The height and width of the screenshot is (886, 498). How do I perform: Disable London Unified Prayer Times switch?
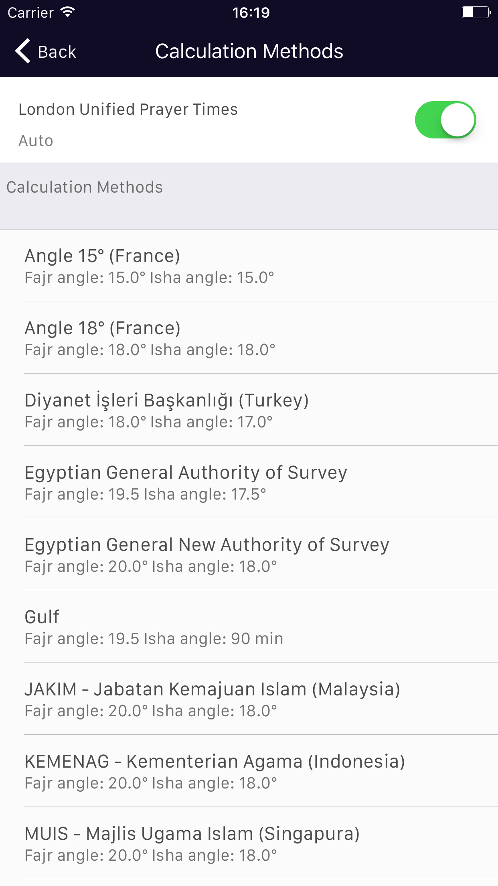(x=445, y=120)
